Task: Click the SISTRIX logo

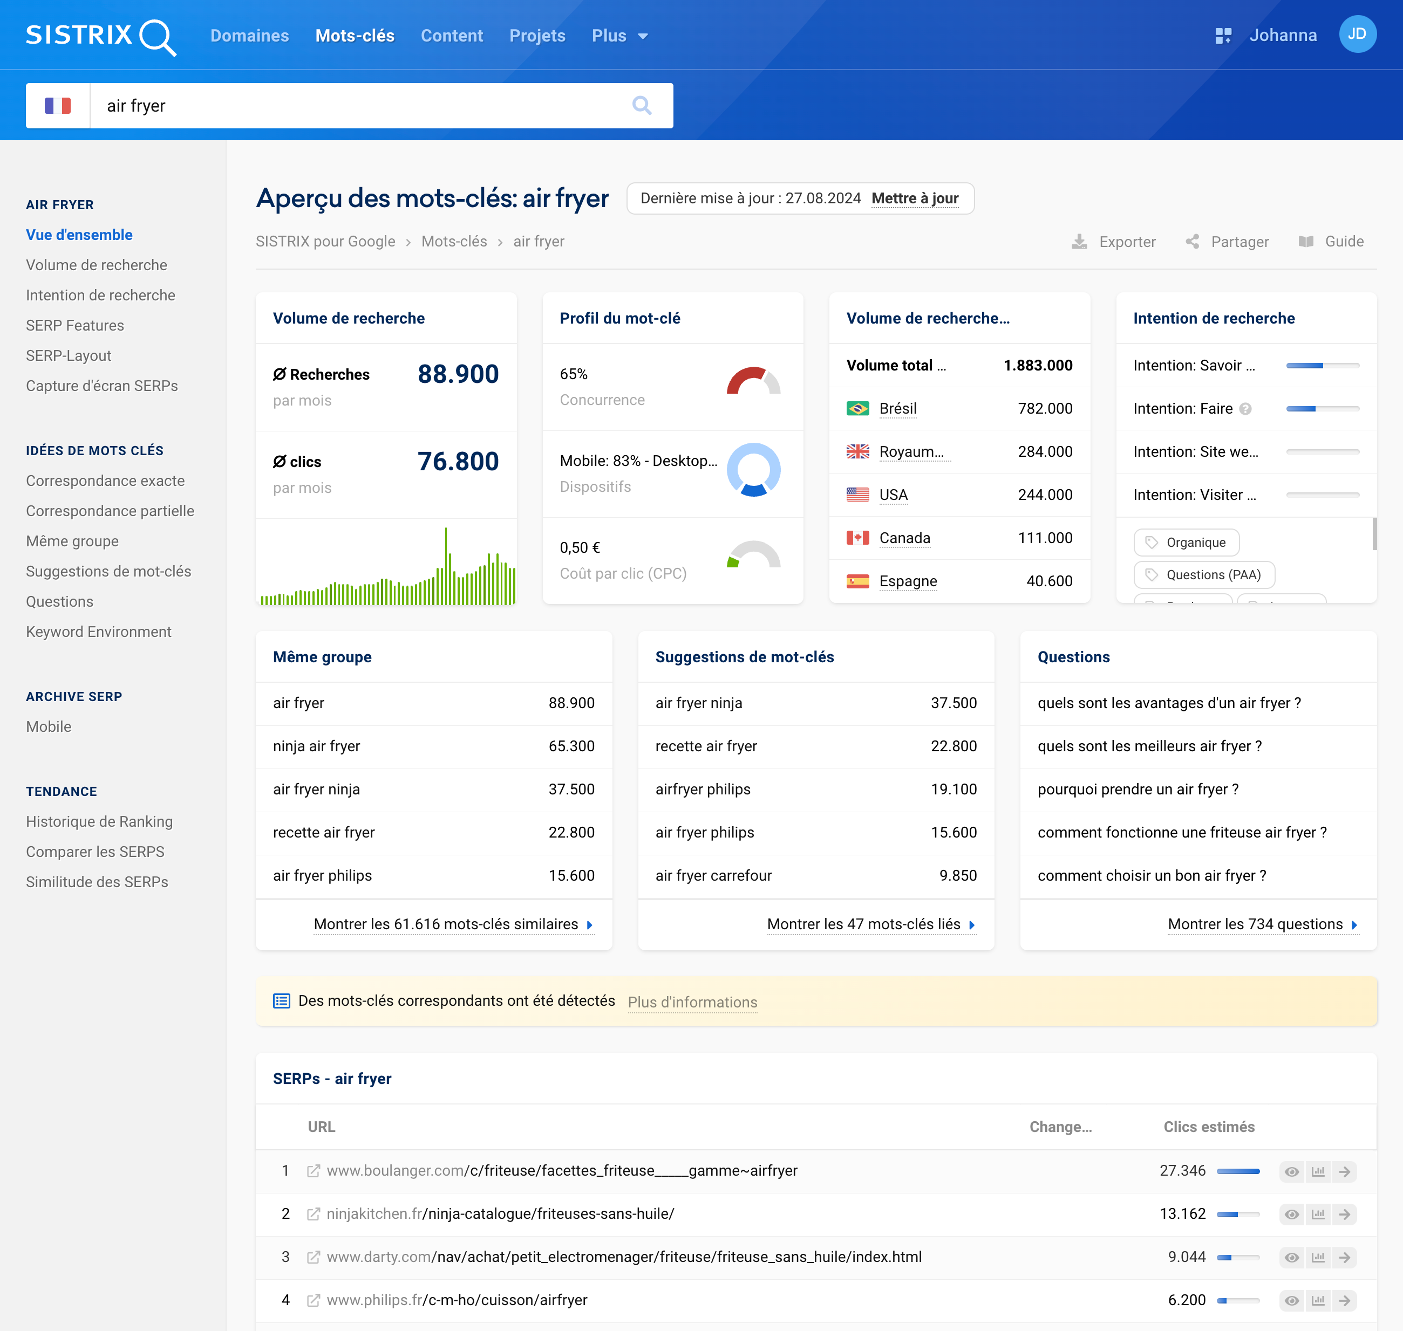Action: 101,36
